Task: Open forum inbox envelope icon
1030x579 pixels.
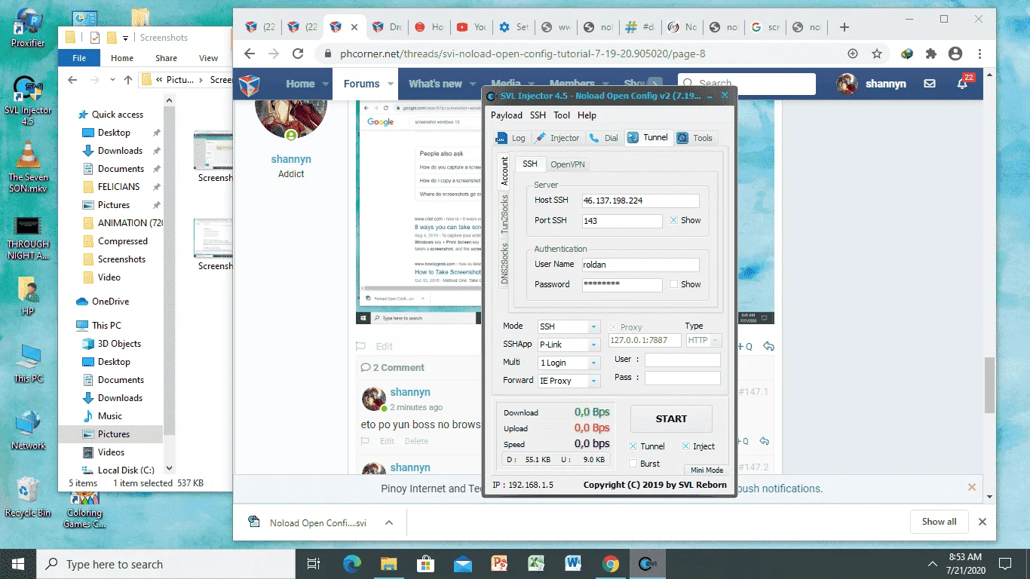Action: 930,84
